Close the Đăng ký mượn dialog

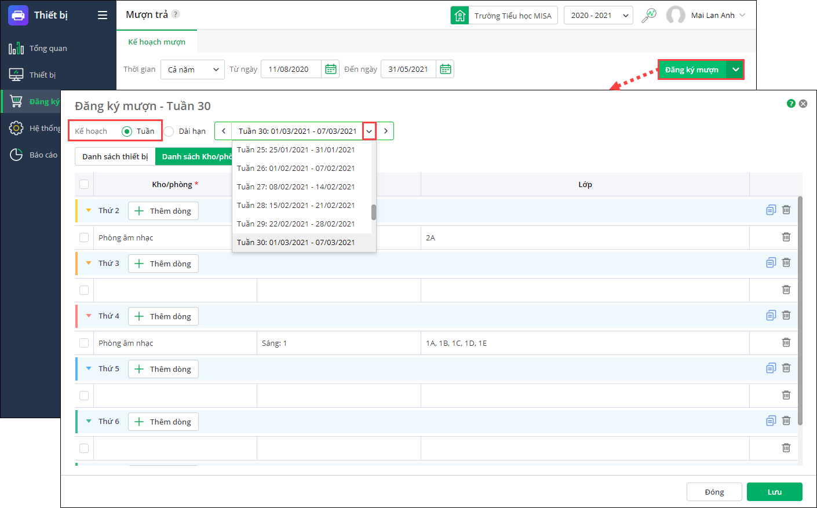click(x=803, y=104)
